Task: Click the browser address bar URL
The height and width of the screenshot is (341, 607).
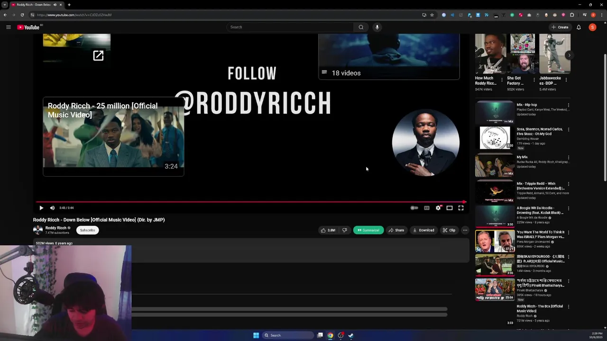Action: [74, 15]
